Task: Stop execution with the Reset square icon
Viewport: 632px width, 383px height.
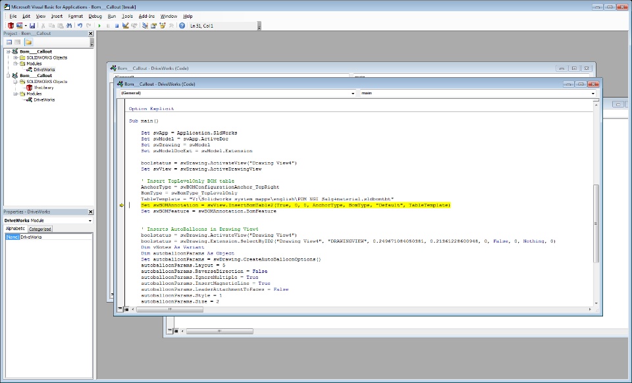Action: tap(117, 26)
